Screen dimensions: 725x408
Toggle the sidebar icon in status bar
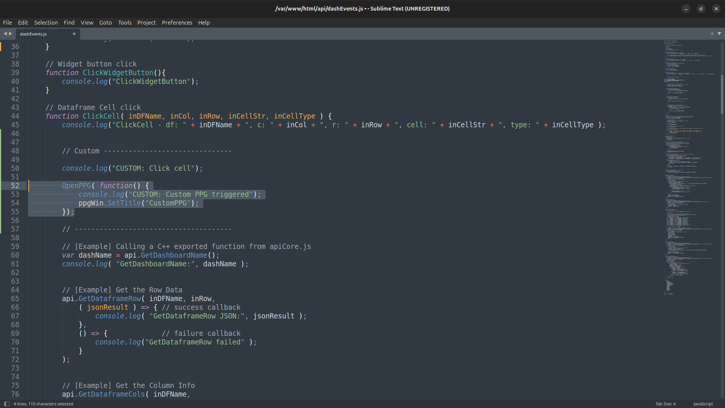click(6, 404)
